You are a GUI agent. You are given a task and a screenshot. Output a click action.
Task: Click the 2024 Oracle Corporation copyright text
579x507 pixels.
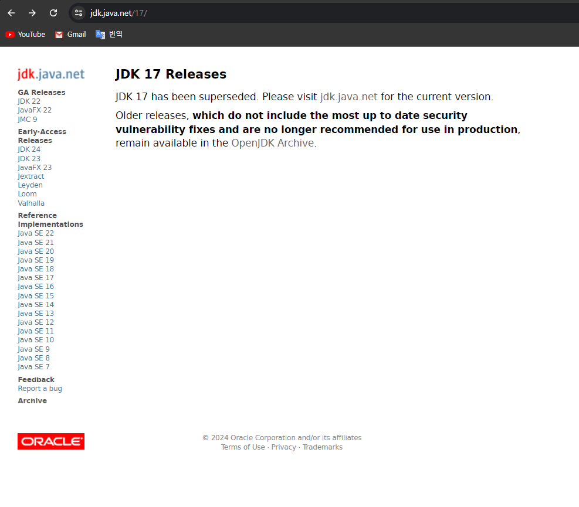(282, 438)
